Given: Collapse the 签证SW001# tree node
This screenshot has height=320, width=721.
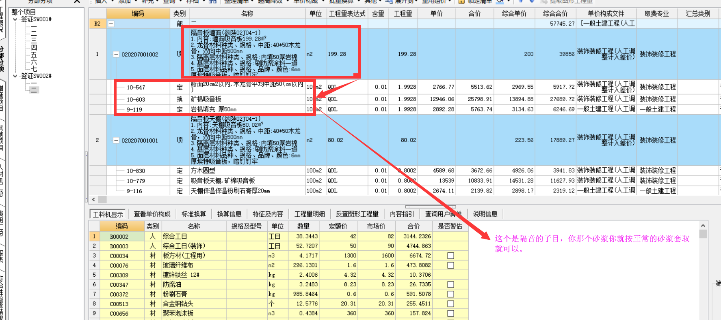Looking at the screenshot, I should (15, 19).
